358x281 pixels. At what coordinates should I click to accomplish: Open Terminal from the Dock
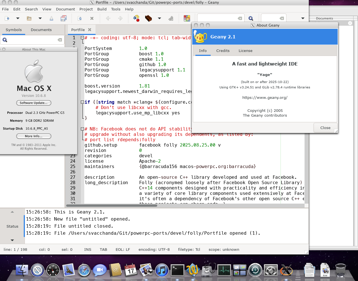pos(178,270)
